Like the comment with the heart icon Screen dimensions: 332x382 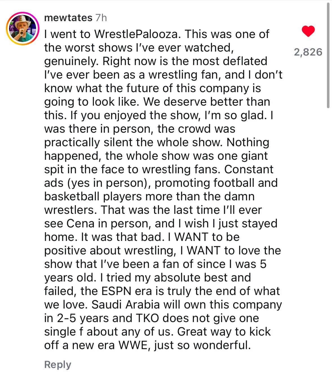[x=308, y=31]
